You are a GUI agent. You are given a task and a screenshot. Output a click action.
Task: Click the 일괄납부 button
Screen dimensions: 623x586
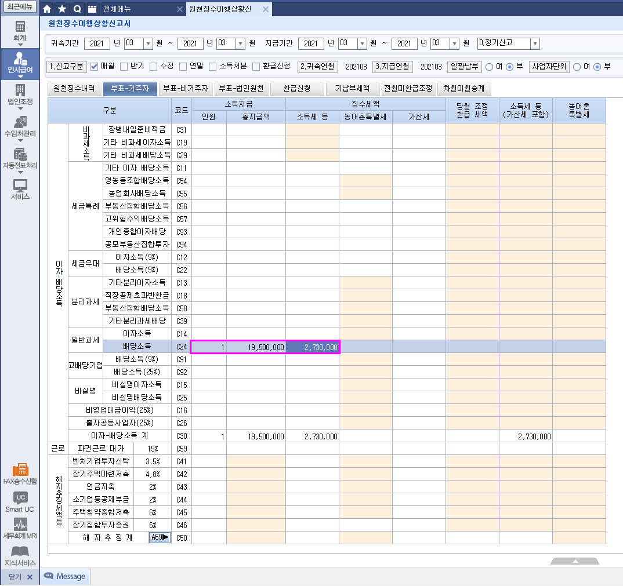pyautogui.click(x=465, y=66)
